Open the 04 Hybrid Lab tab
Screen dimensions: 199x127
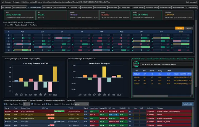48,7
